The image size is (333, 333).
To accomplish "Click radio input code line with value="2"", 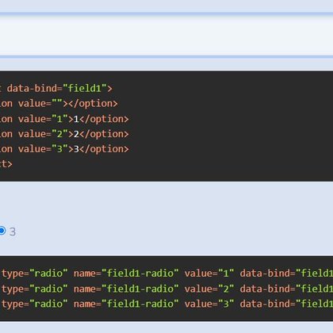I will pyautogui.click(x=166, y=289).
